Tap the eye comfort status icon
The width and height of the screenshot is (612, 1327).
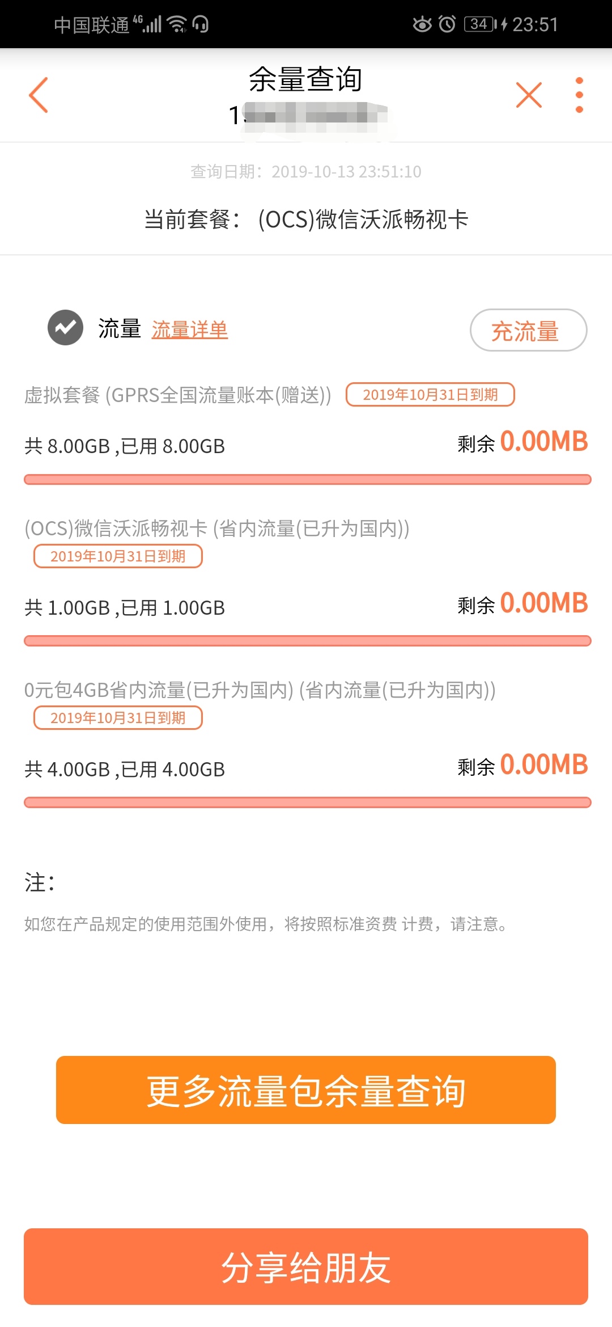422,24
